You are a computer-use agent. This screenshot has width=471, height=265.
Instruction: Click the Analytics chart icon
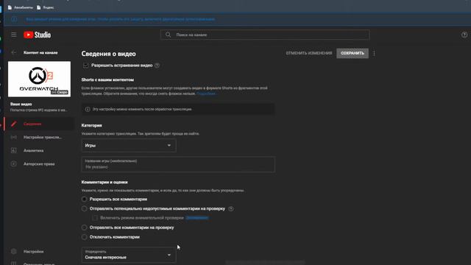(x=13, y=150)
